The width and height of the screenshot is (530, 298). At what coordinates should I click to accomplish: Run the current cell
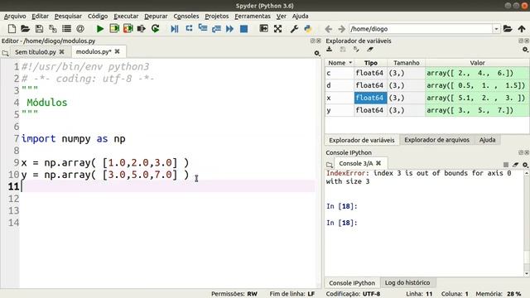tap(114, 29)
